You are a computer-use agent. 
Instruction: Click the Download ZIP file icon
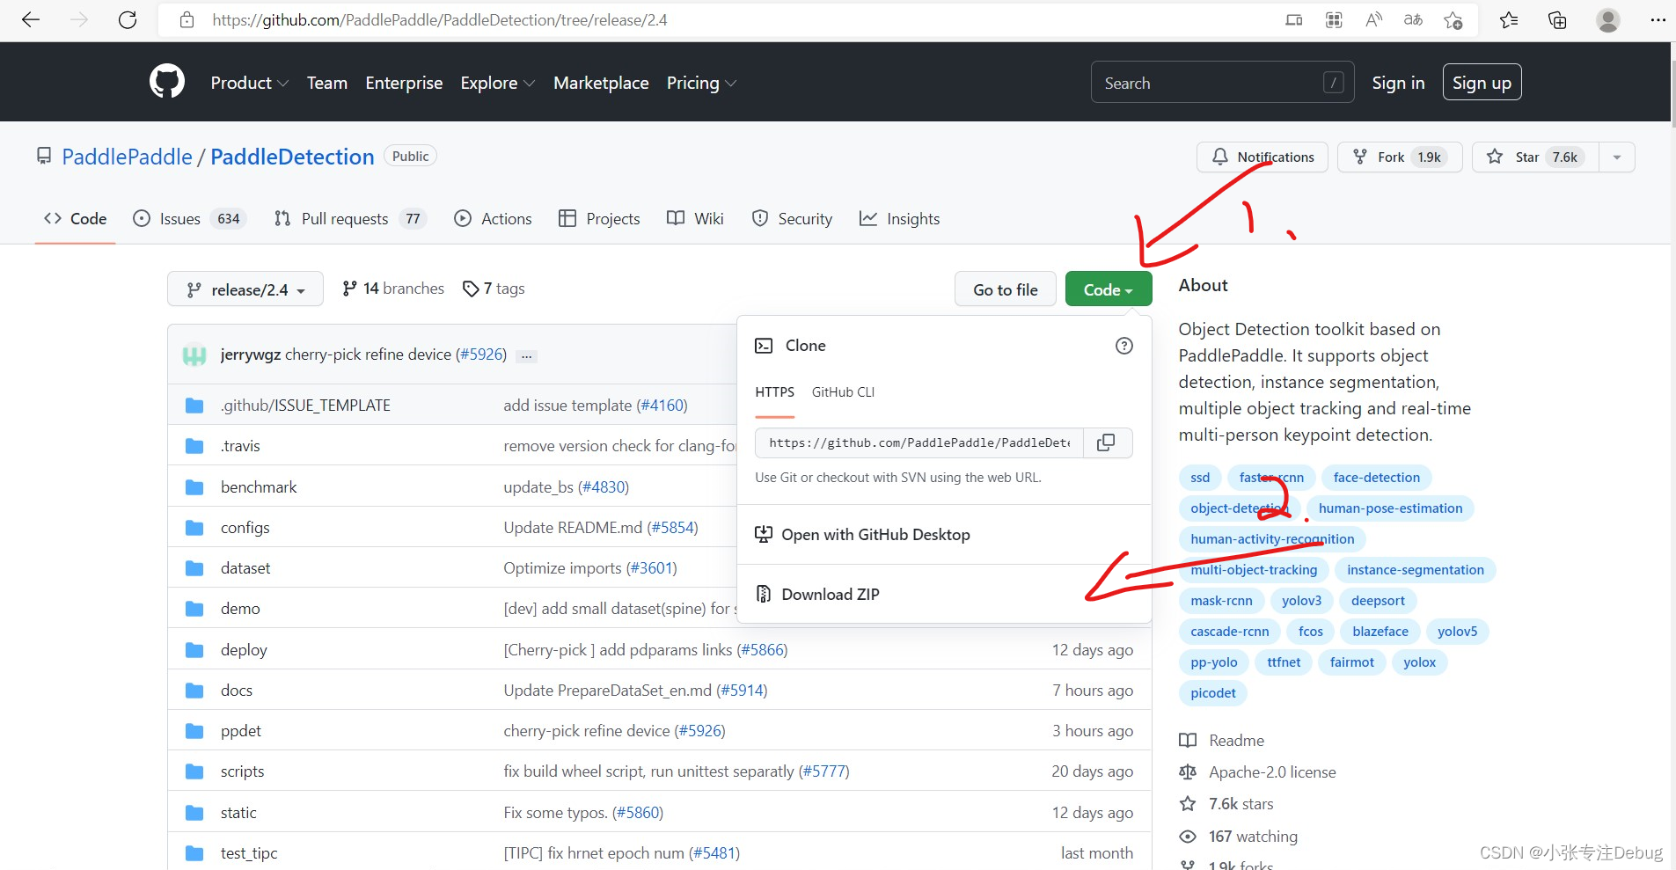point(764,594)
